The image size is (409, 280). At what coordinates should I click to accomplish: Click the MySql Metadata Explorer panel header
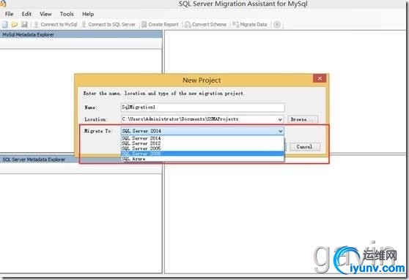pyautogui.click(x=81, y=34)
